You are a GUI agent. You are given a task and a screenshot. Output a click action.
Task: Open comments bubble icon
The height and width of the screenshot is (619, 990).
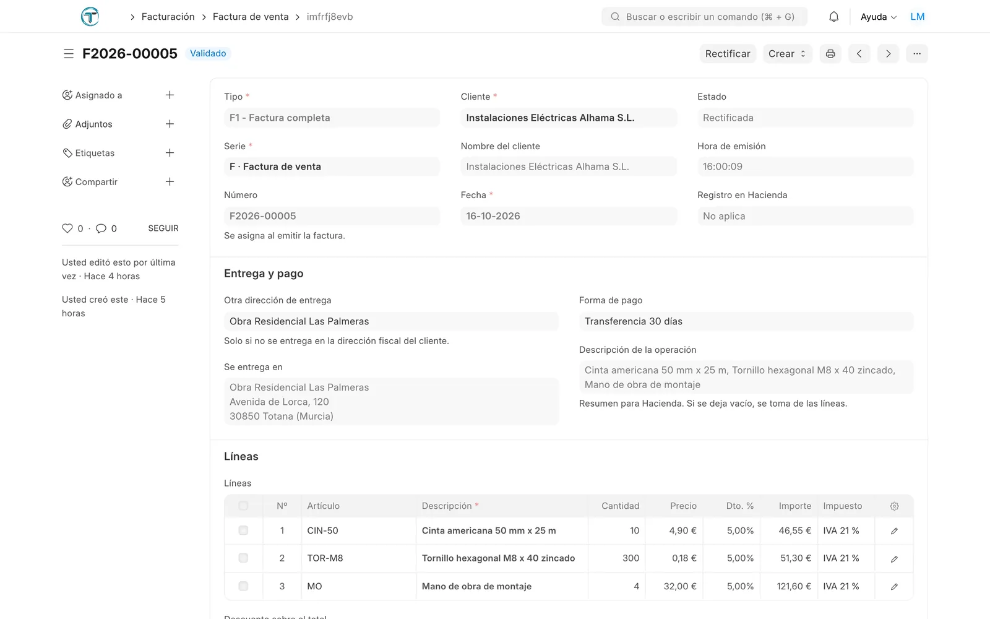[101, 228]
